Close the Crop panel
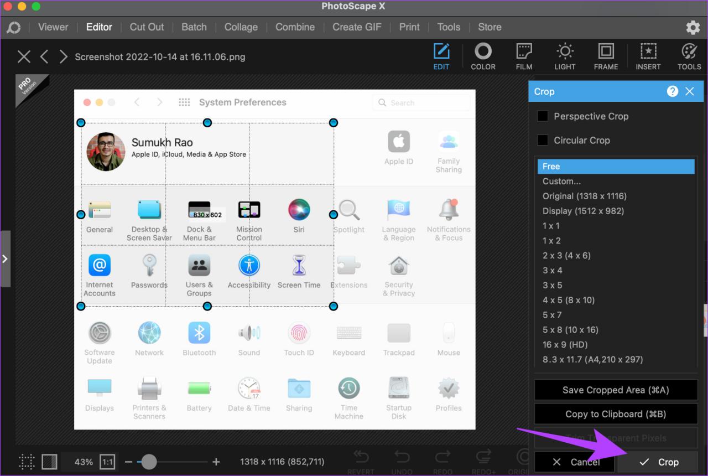 click(689, 91)
